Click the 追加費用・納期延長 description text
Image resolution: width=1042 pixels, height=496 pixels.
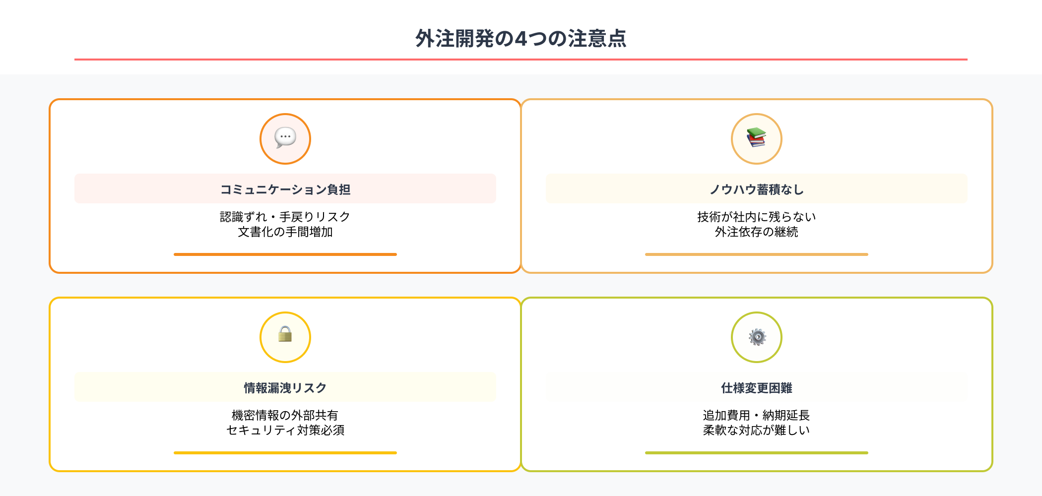(x=756, y=415)
